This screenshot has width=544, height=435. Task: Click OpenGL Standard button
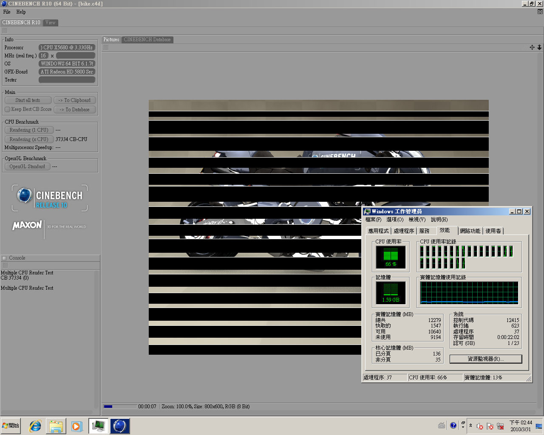(x=27, y=167)
